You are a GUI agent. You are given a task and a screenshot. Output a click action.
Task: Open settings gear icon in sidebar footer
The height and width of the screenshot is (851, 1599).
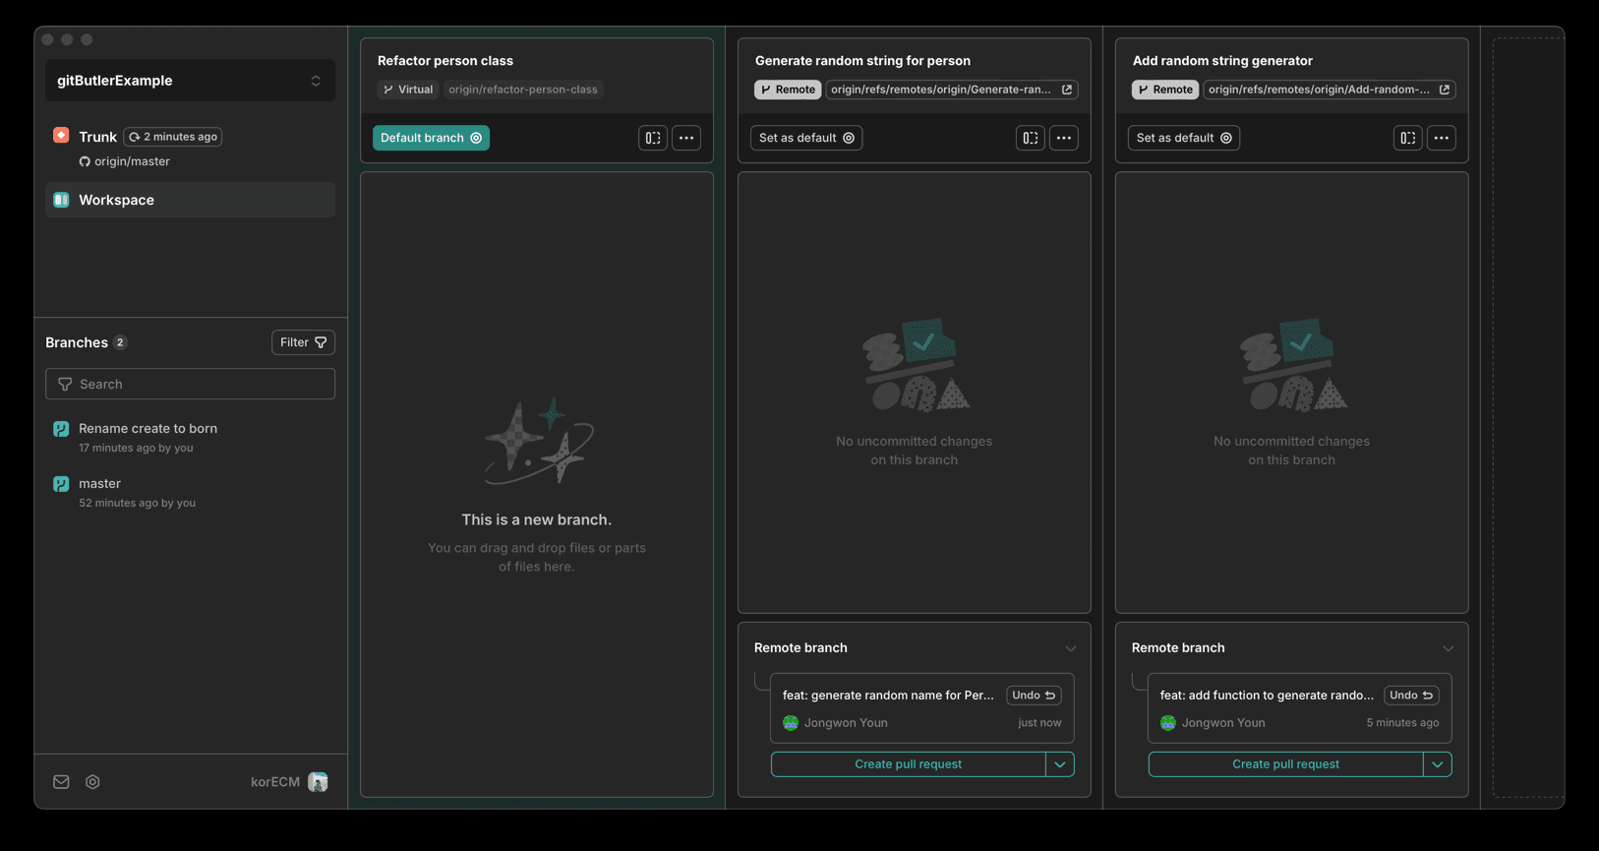[x=92, y=782]
